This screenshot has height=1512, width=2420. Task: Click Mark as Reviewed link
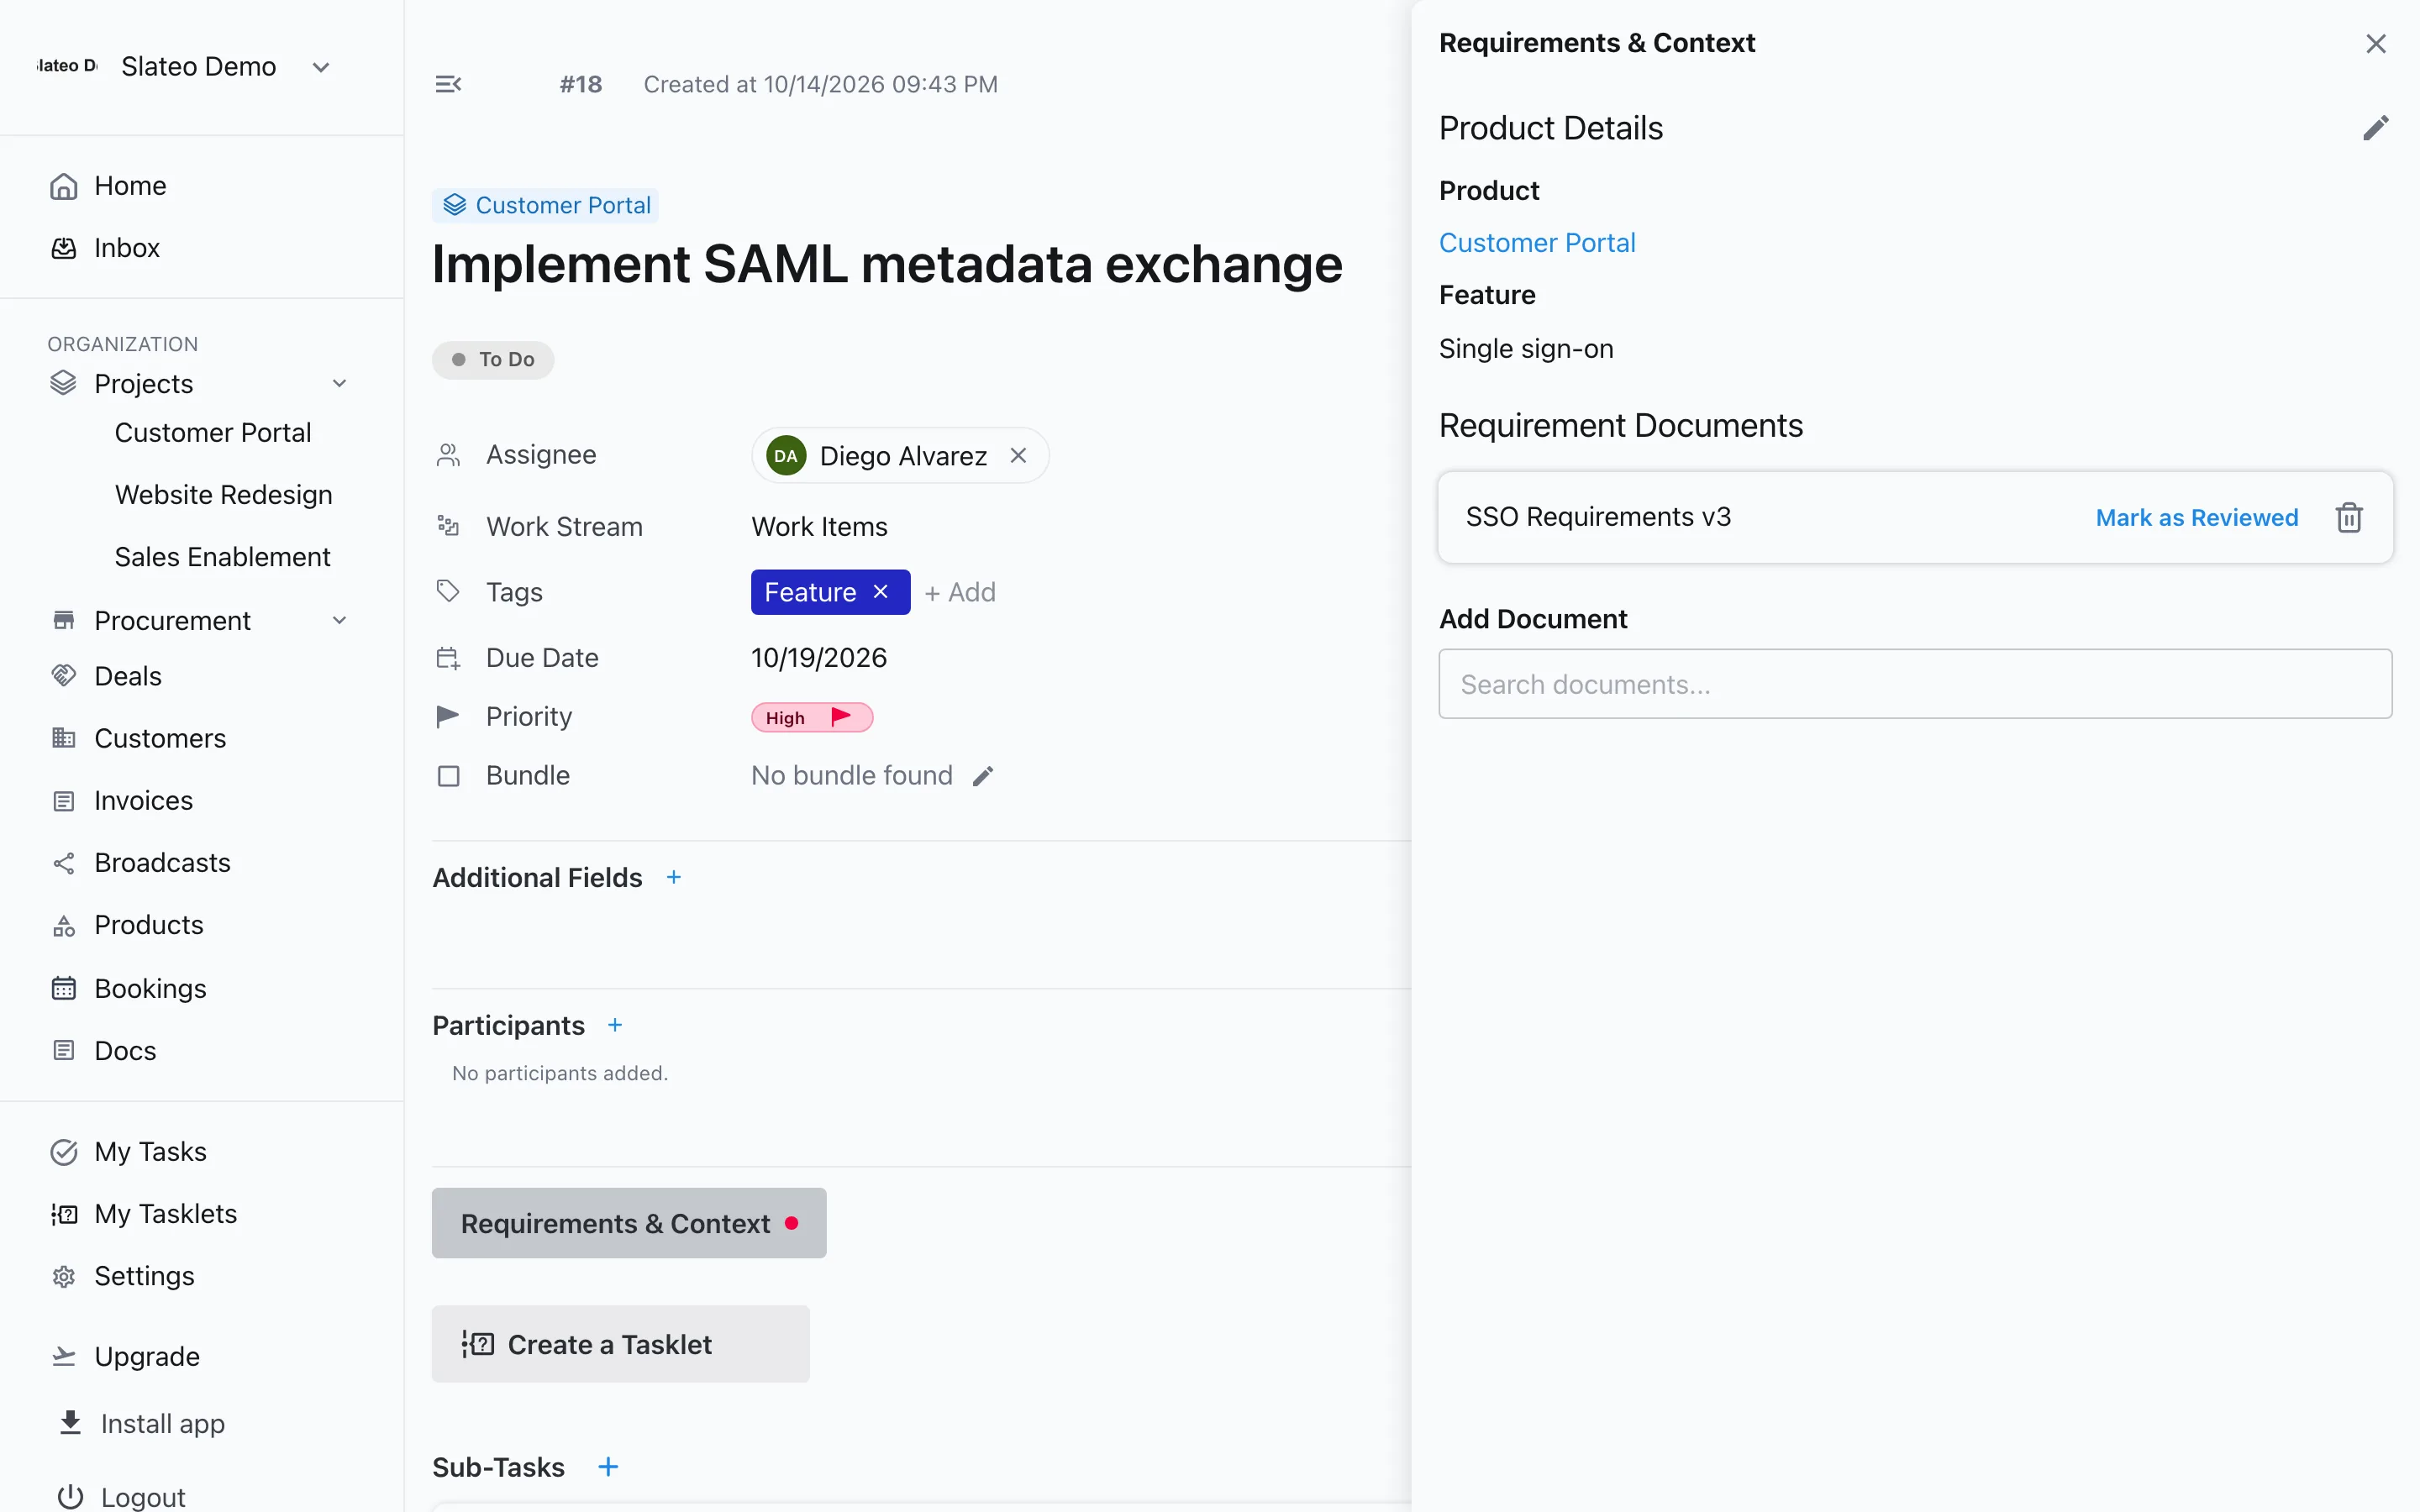tap(2196, 517)
